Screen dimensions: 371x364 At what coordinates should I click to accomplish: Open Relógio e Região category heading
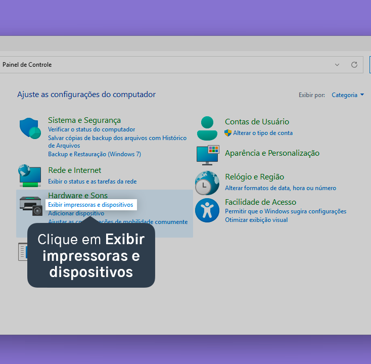click(x=254, y=177)
